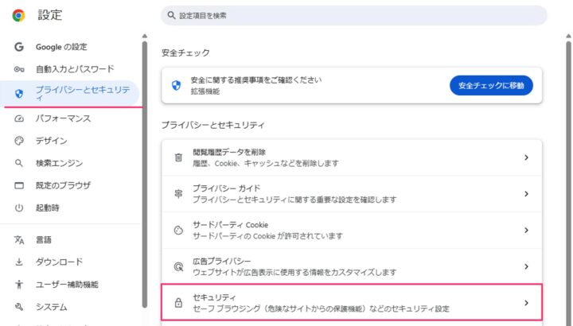The image size is (573, 326).
Task: Focus the 設定項目を検索 search field
Action: click(354, 15)
